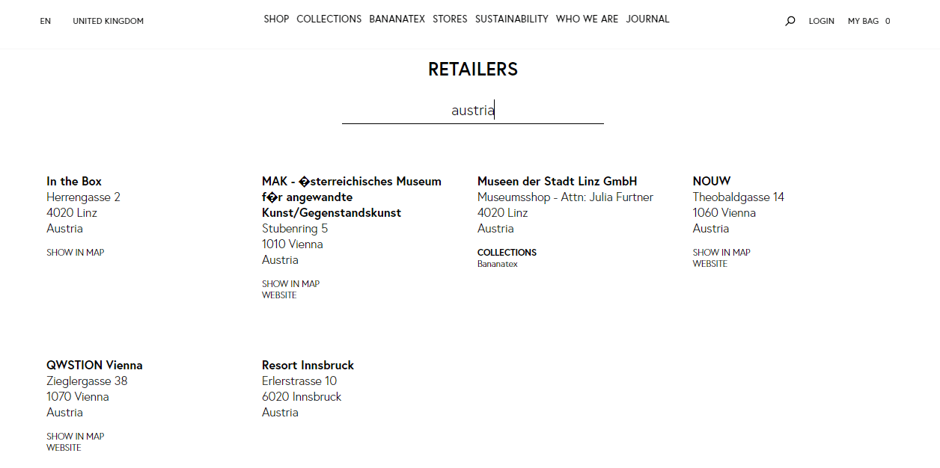
Task: Visit the NOUW website
Action: (710, 264)
